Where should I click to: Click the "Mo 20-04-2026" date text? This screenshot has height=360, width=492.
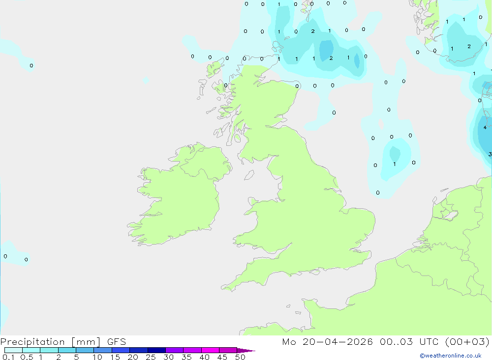coord(327,342)
